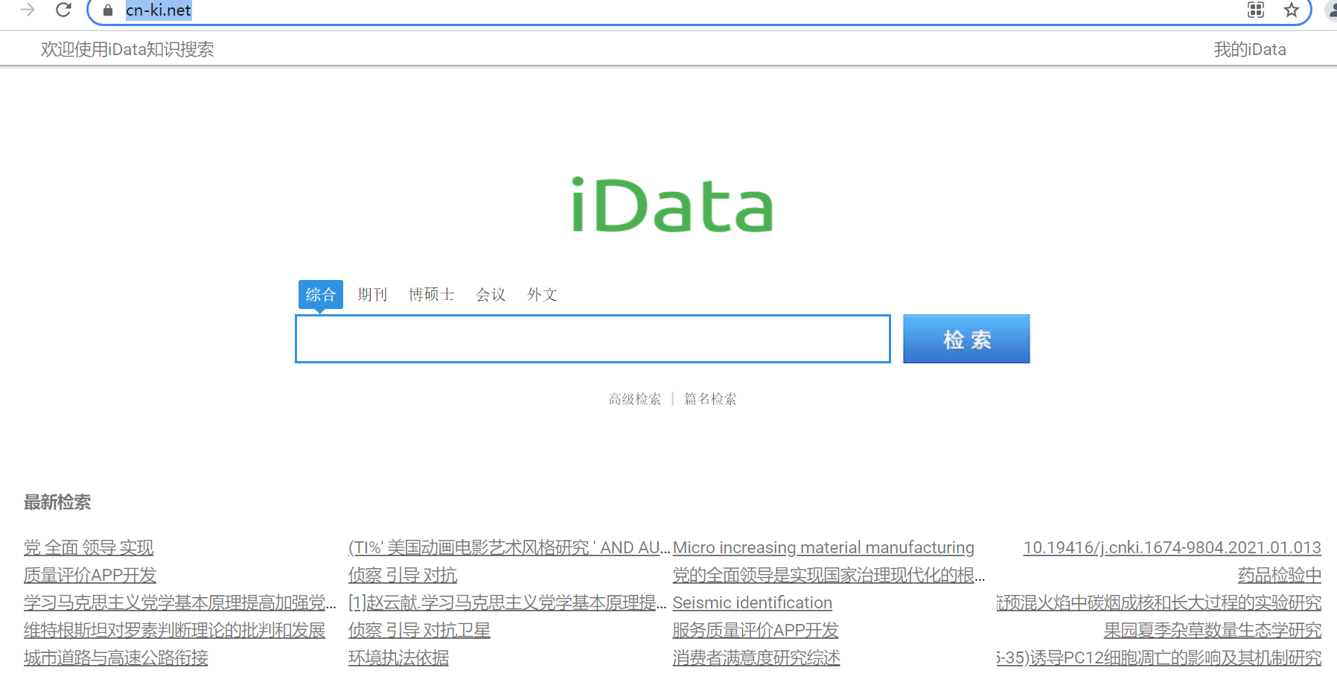Screen dimensions: 1337x688
Task: Open the browser profile avatar
Action: (1332, 10)
